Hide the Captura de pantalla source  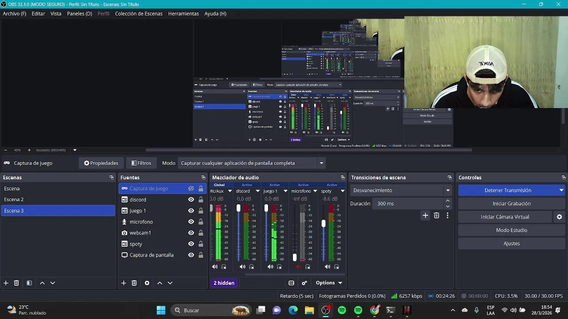[x=191, y=255]
